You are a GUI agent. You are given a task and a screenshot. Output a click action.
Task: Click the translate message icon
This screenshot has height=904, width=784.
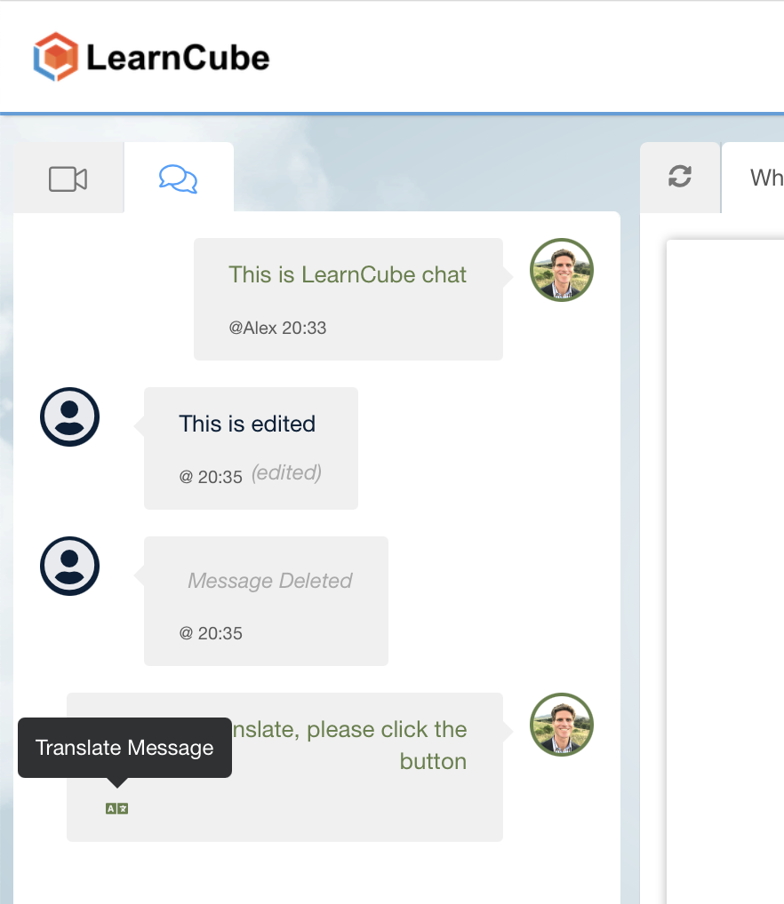point(117,808)
